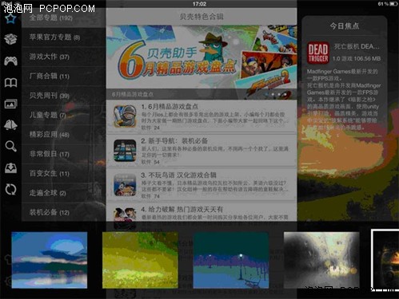Open the Dead Trigger app icon

(317, 53)
